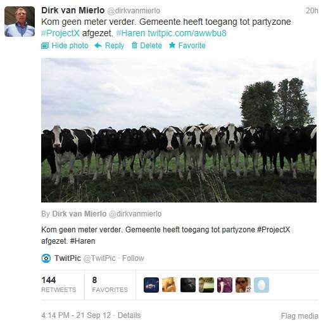View the 144 Retweets list
321x325 pixels.
pos(59,285)
